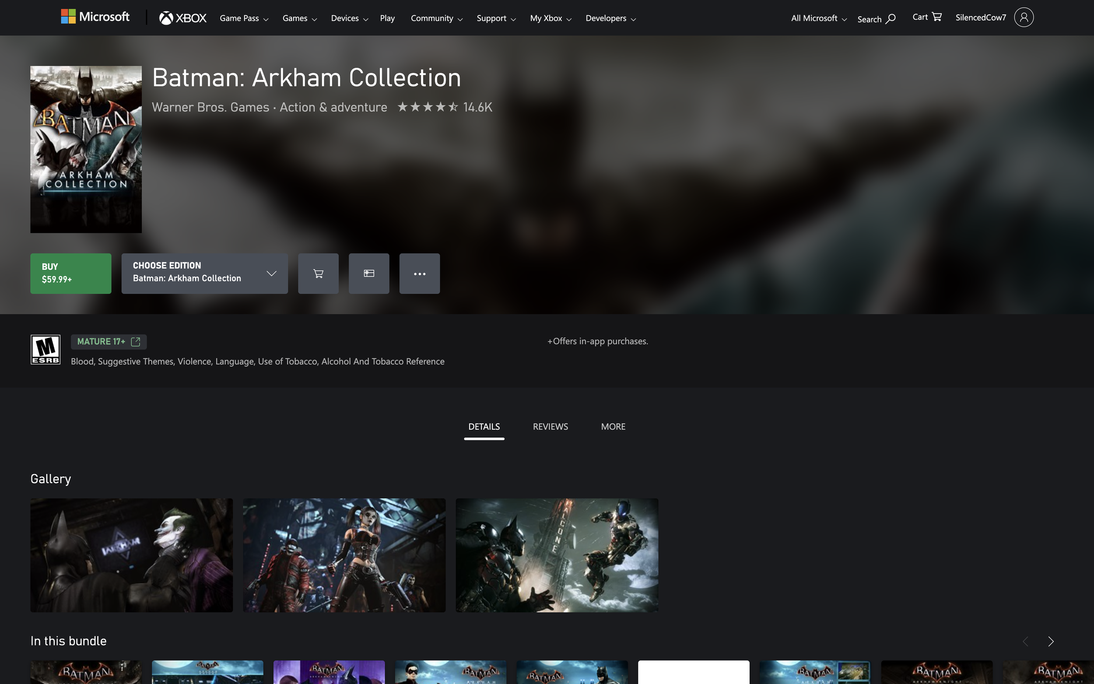Expand the Game Pass menu

coord(244,18)
